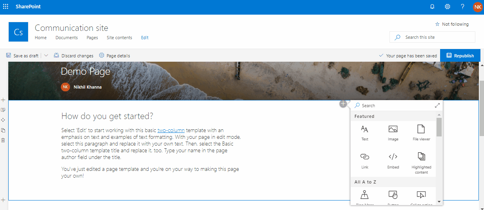The width and height of the screenshot is (484, 210).
Task: Click the Edit section icon
Action: (3, 110)
